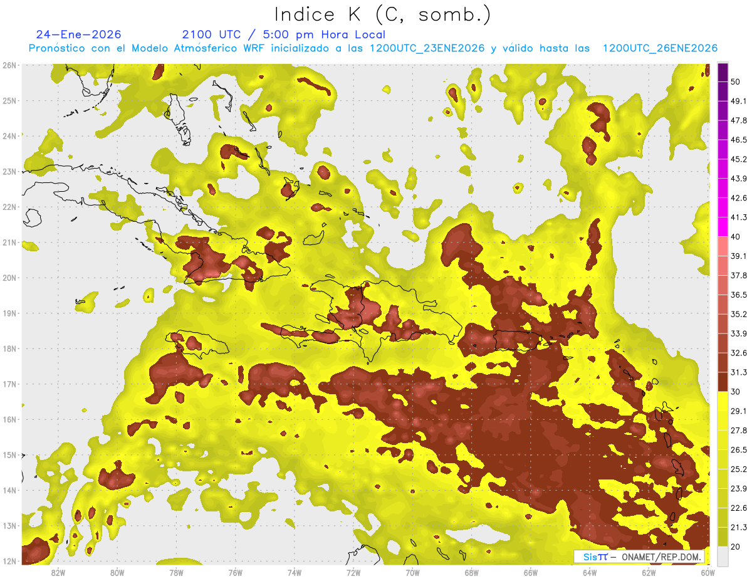
Task: Click the color bar value '36.5'
Action: point(738,295)
